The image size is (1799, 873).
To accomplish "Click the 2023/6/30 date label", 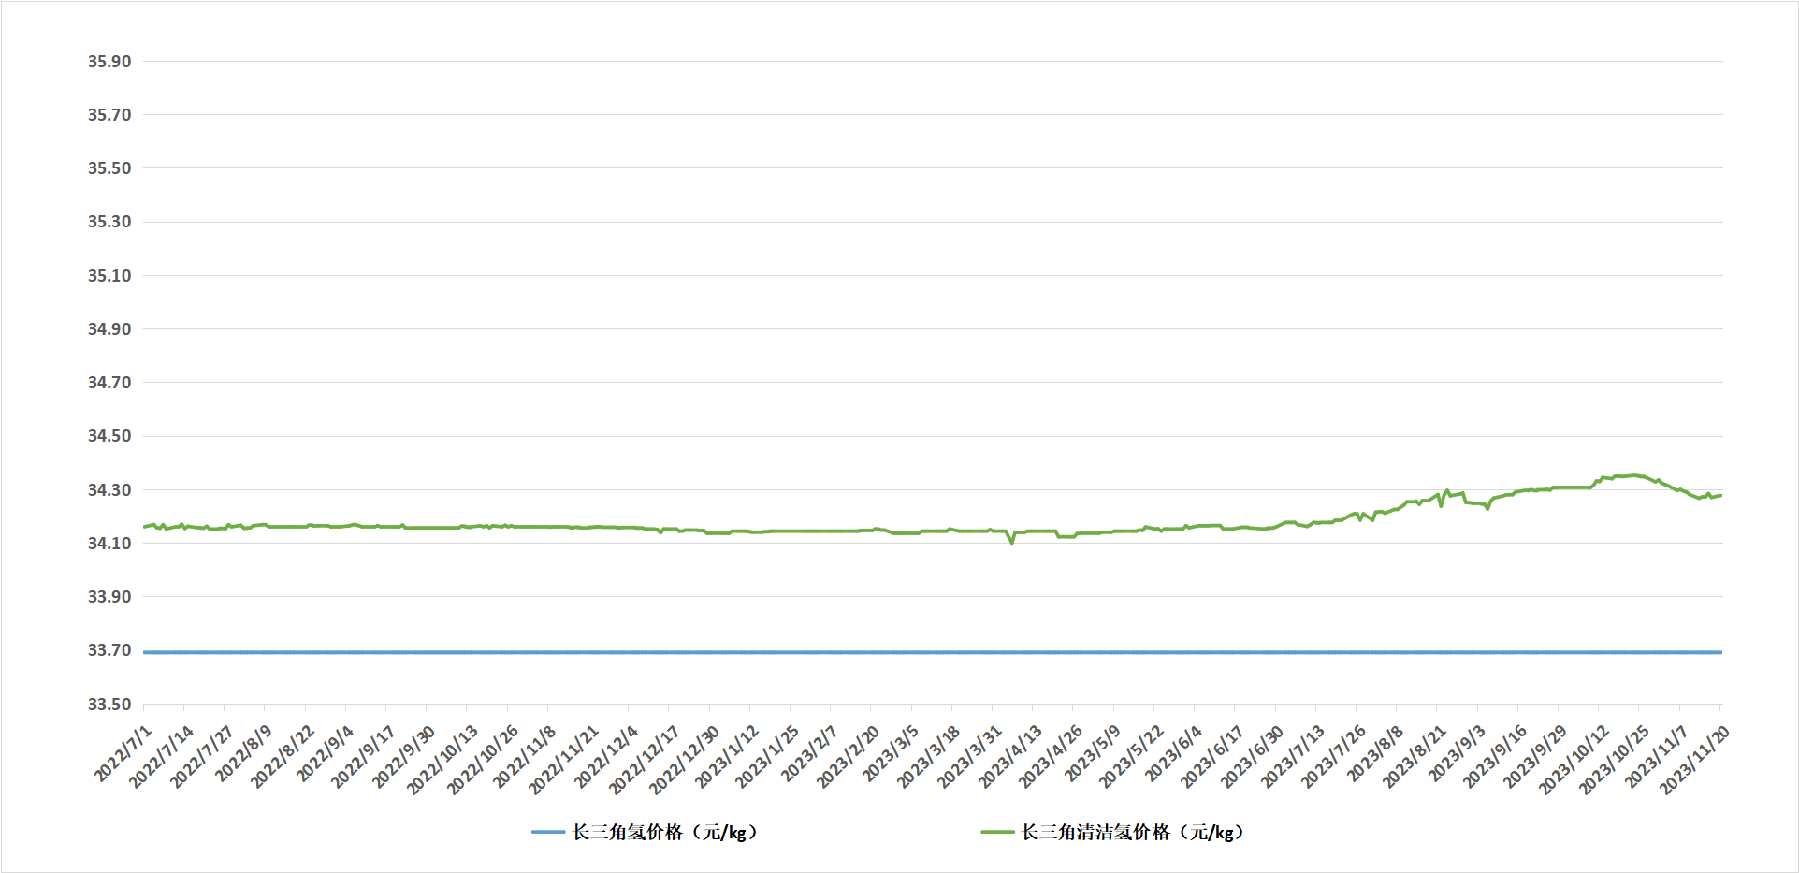I will point(1252,757).
